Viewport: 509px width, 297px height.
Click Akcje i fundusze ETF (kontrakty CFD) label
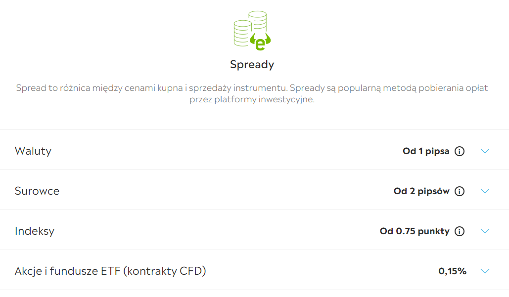110,271
